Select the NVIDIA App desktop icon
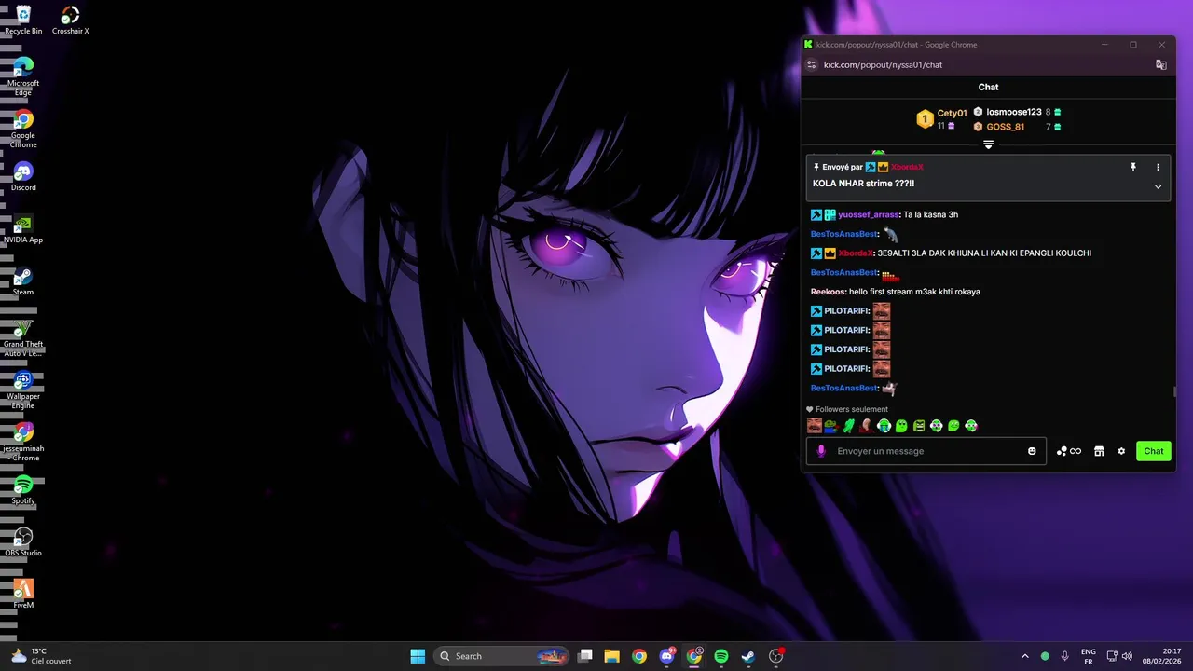The image size is (1193, 671). pos(23,228)
